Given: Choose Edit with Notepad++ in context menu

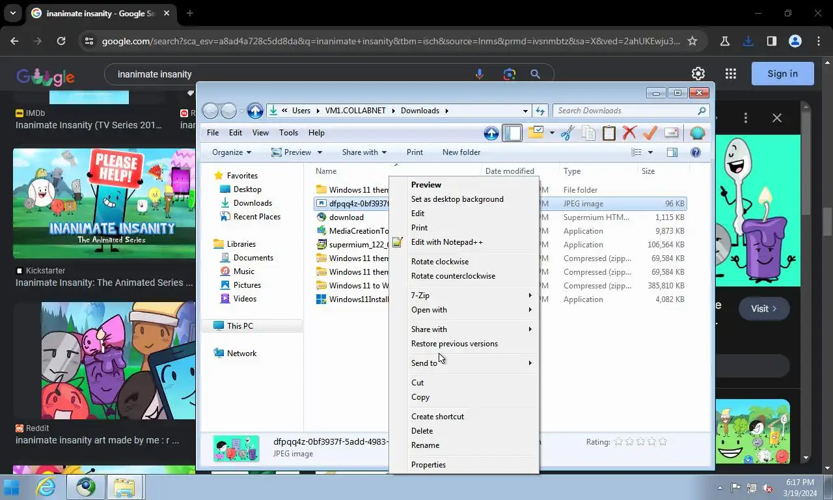Looking at the screenshot, I should 464,242.
